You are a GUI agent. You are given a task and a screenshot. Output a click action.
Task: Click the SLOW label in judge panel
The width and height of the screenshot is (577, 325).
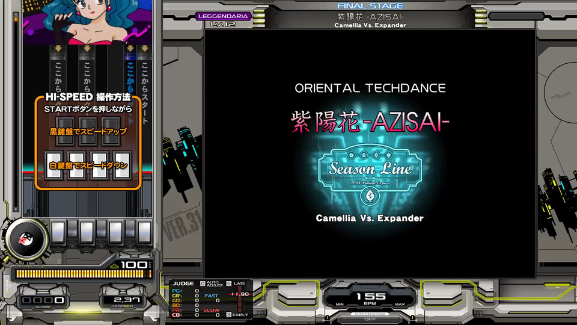click(x=211, y=311)
